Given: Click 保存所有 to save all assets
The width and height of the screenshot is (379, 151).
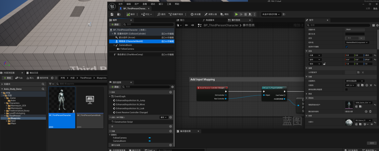Looking at the screenshot, I should coord(43,78).
